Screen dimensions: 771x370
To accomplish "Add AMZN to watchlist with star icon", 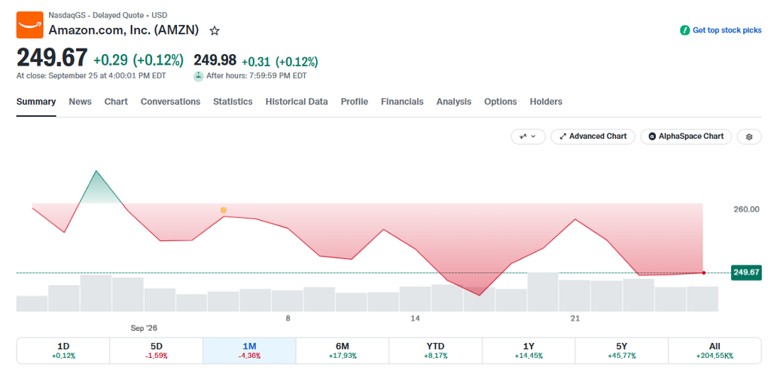I will tap(215, 31).
